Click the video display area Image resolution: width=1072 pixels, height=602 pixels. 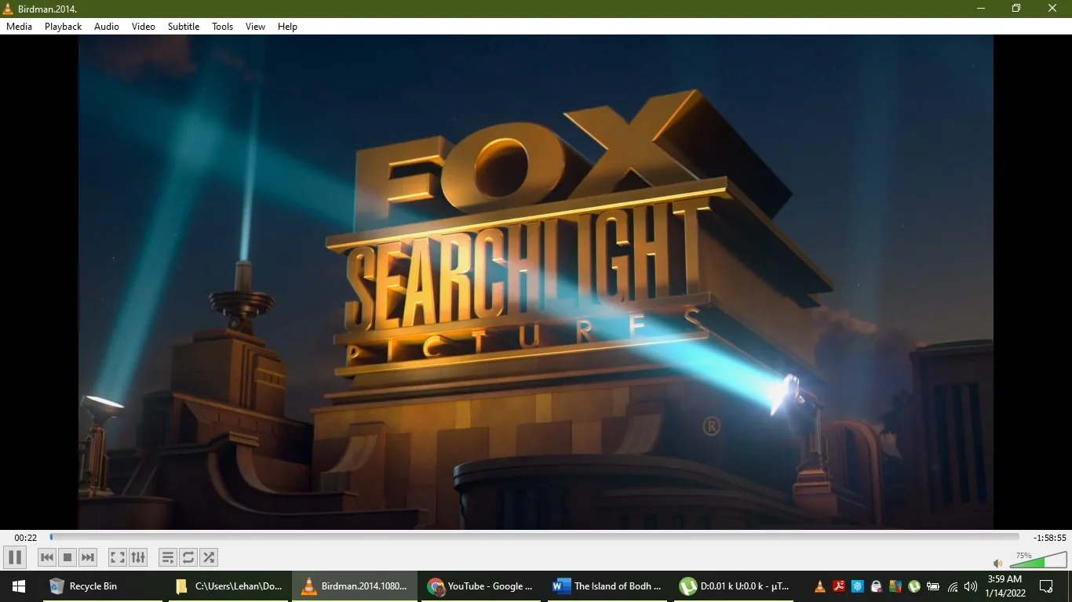point(536,282)
